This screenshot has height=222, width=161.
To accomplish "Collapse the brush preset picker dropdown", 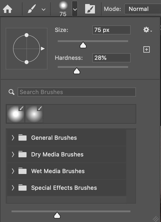I will pos(75,9).
